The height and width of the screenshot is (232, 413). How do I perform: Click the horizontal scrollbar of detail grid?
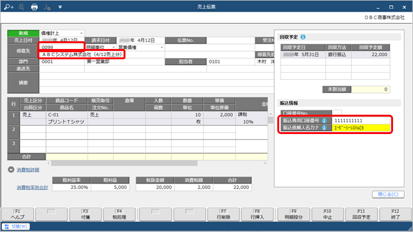[x=124, y=164]
